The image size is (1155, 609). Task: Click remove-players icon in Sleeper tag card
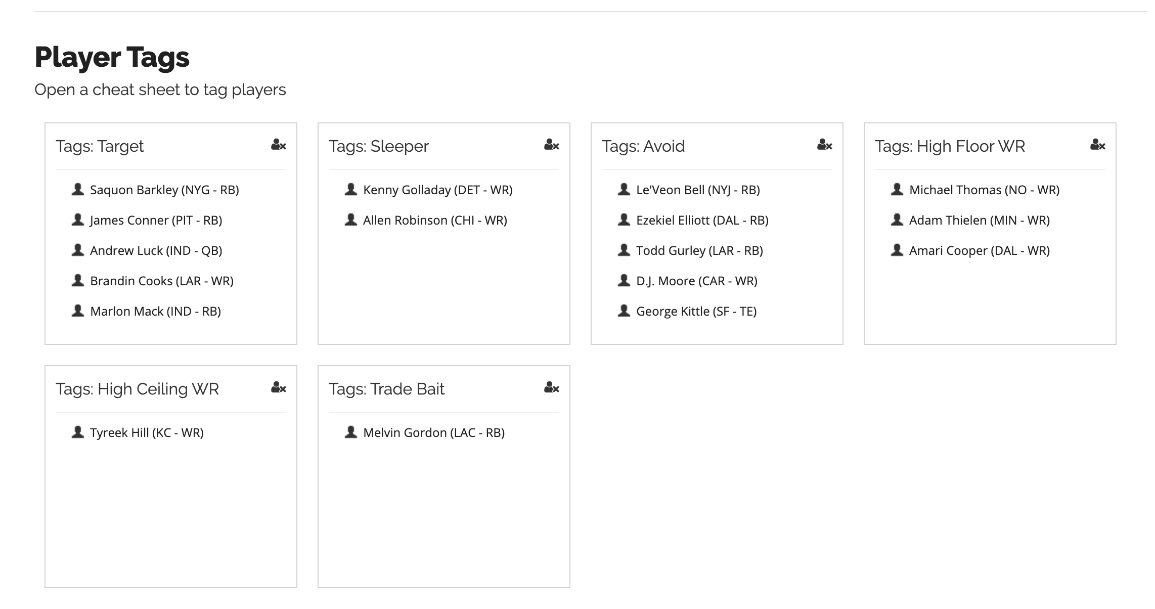click(552, 145)
